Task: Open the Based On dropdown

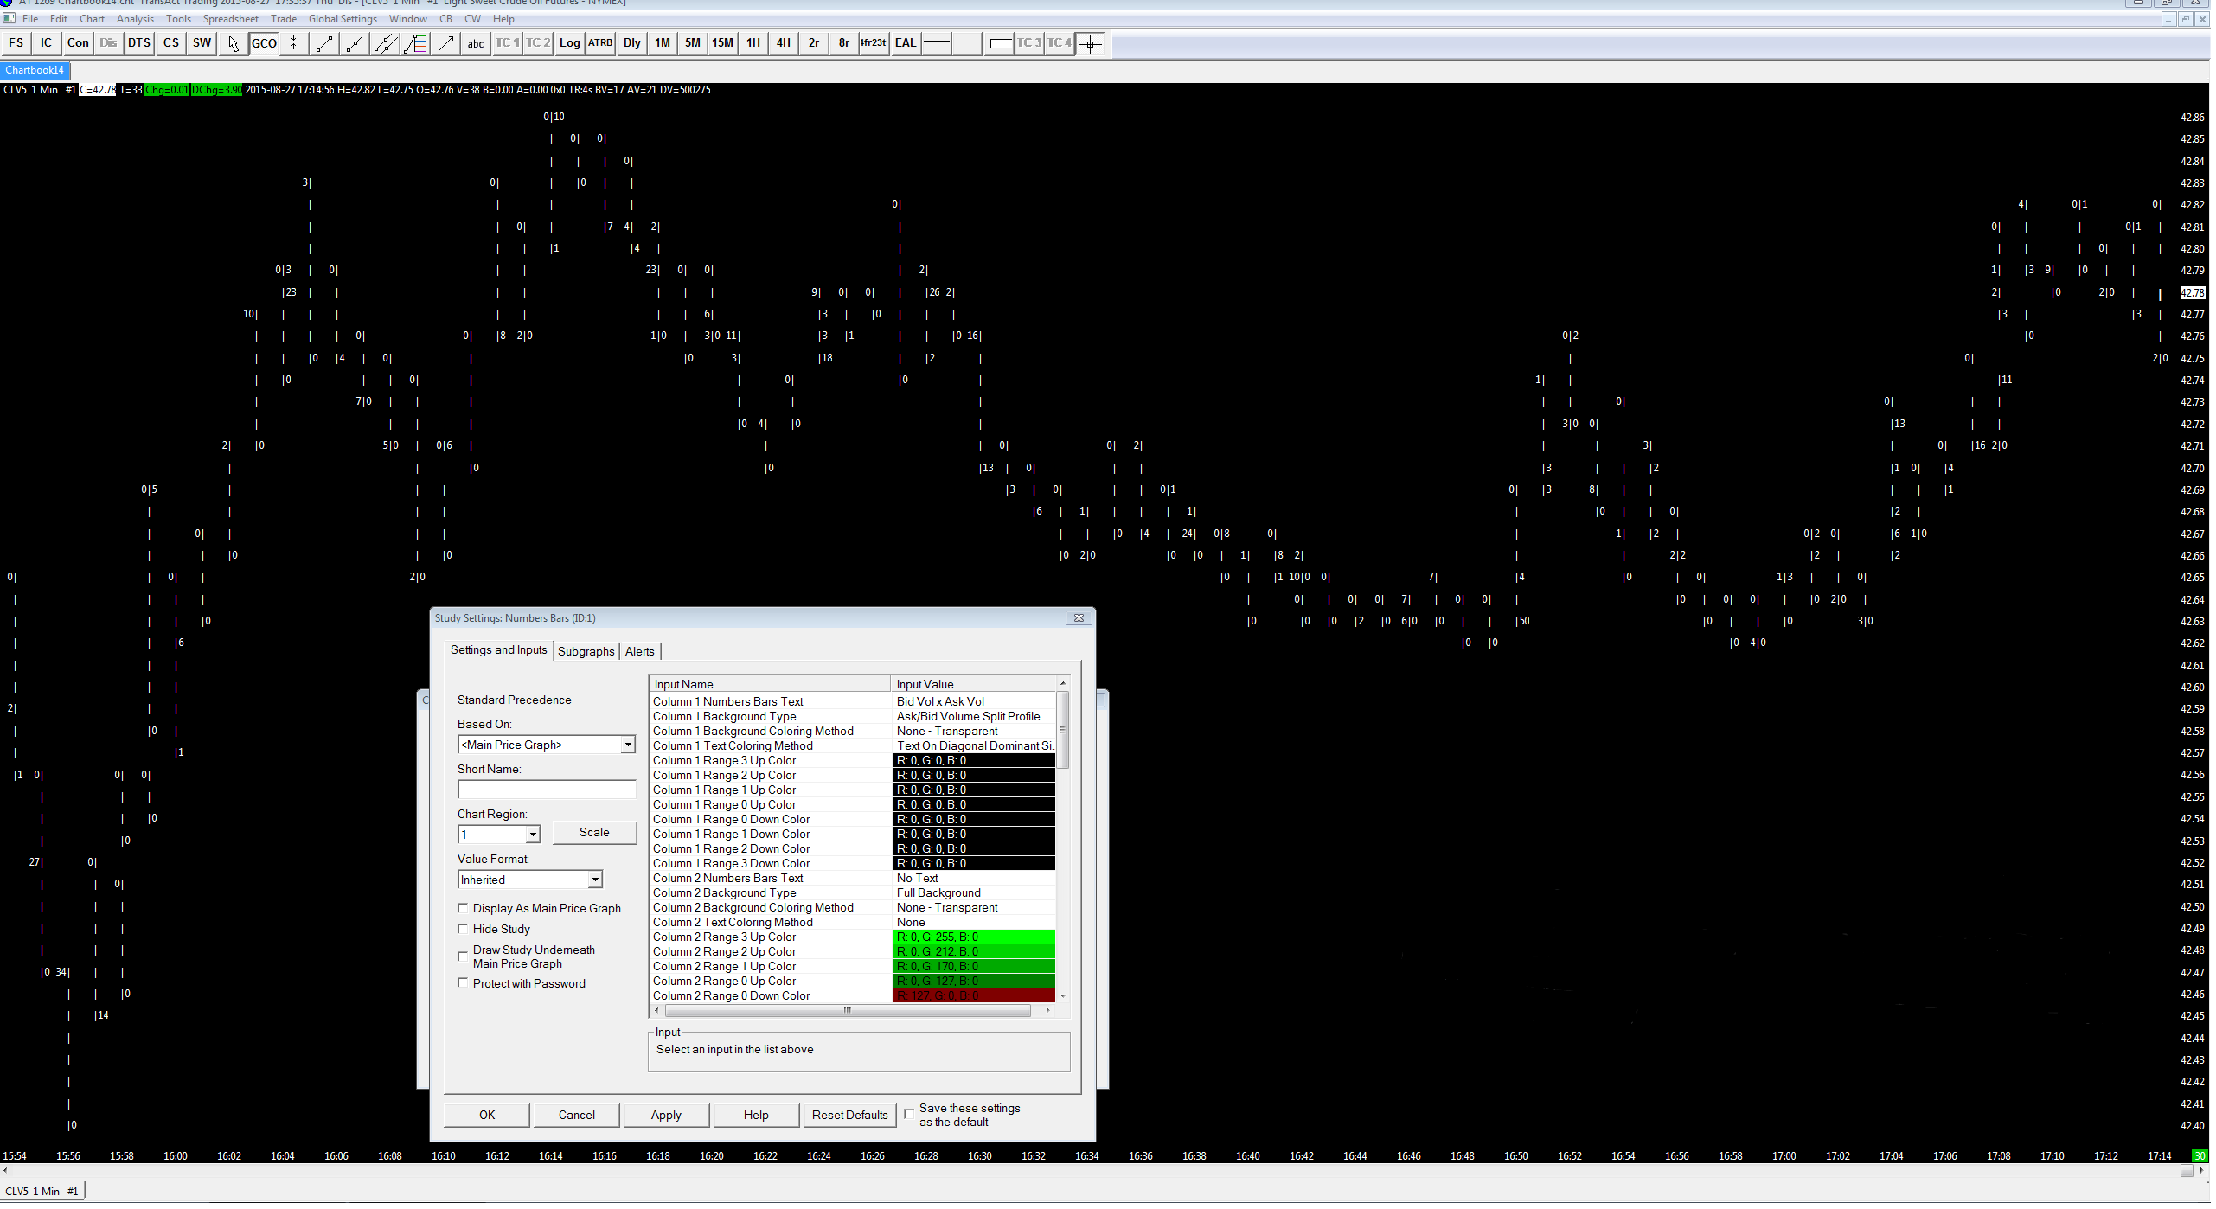Action: coord(629,746)
